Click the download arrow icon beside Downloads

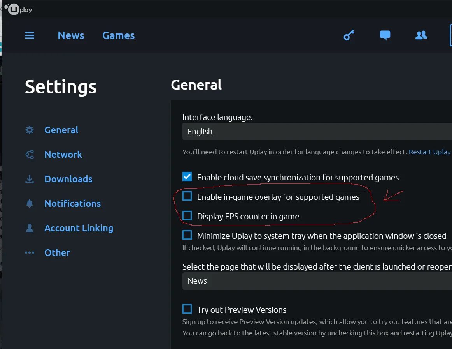30,179
